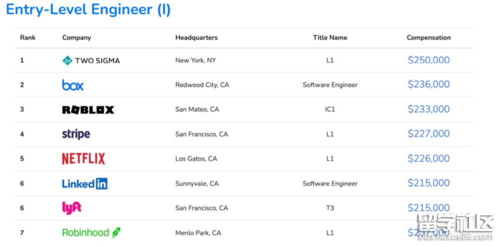Viewport: 501px width, 247px height.
Task: Open the $236,000 compensation link
Action: (x=428, y=85)
